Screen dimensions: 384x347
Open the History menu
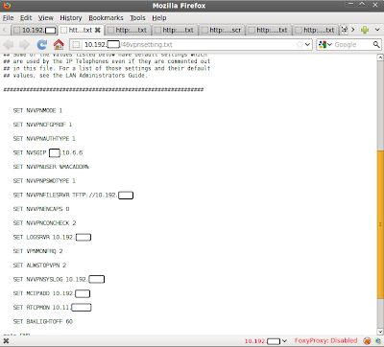[x=71, y=18]
